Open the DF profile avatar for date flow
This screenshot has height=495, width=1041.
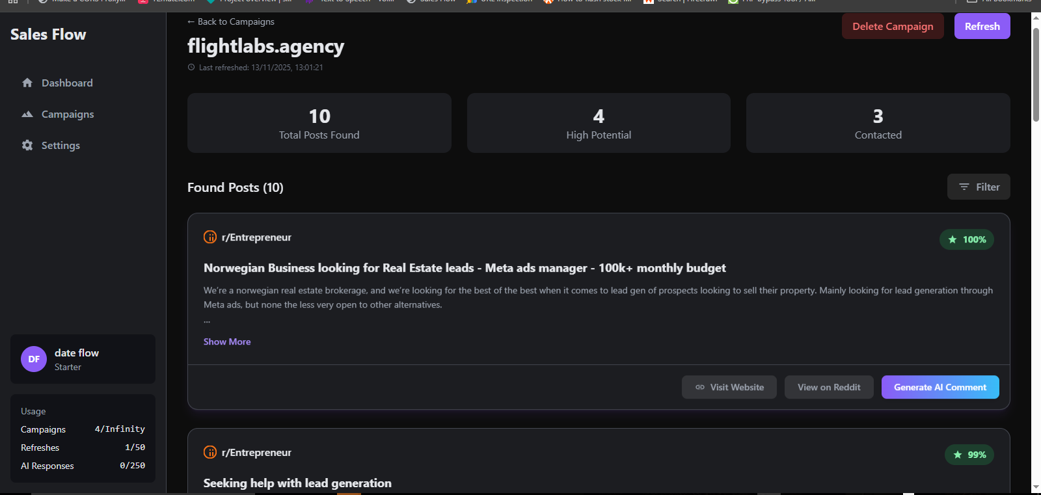tap(33, 358)
